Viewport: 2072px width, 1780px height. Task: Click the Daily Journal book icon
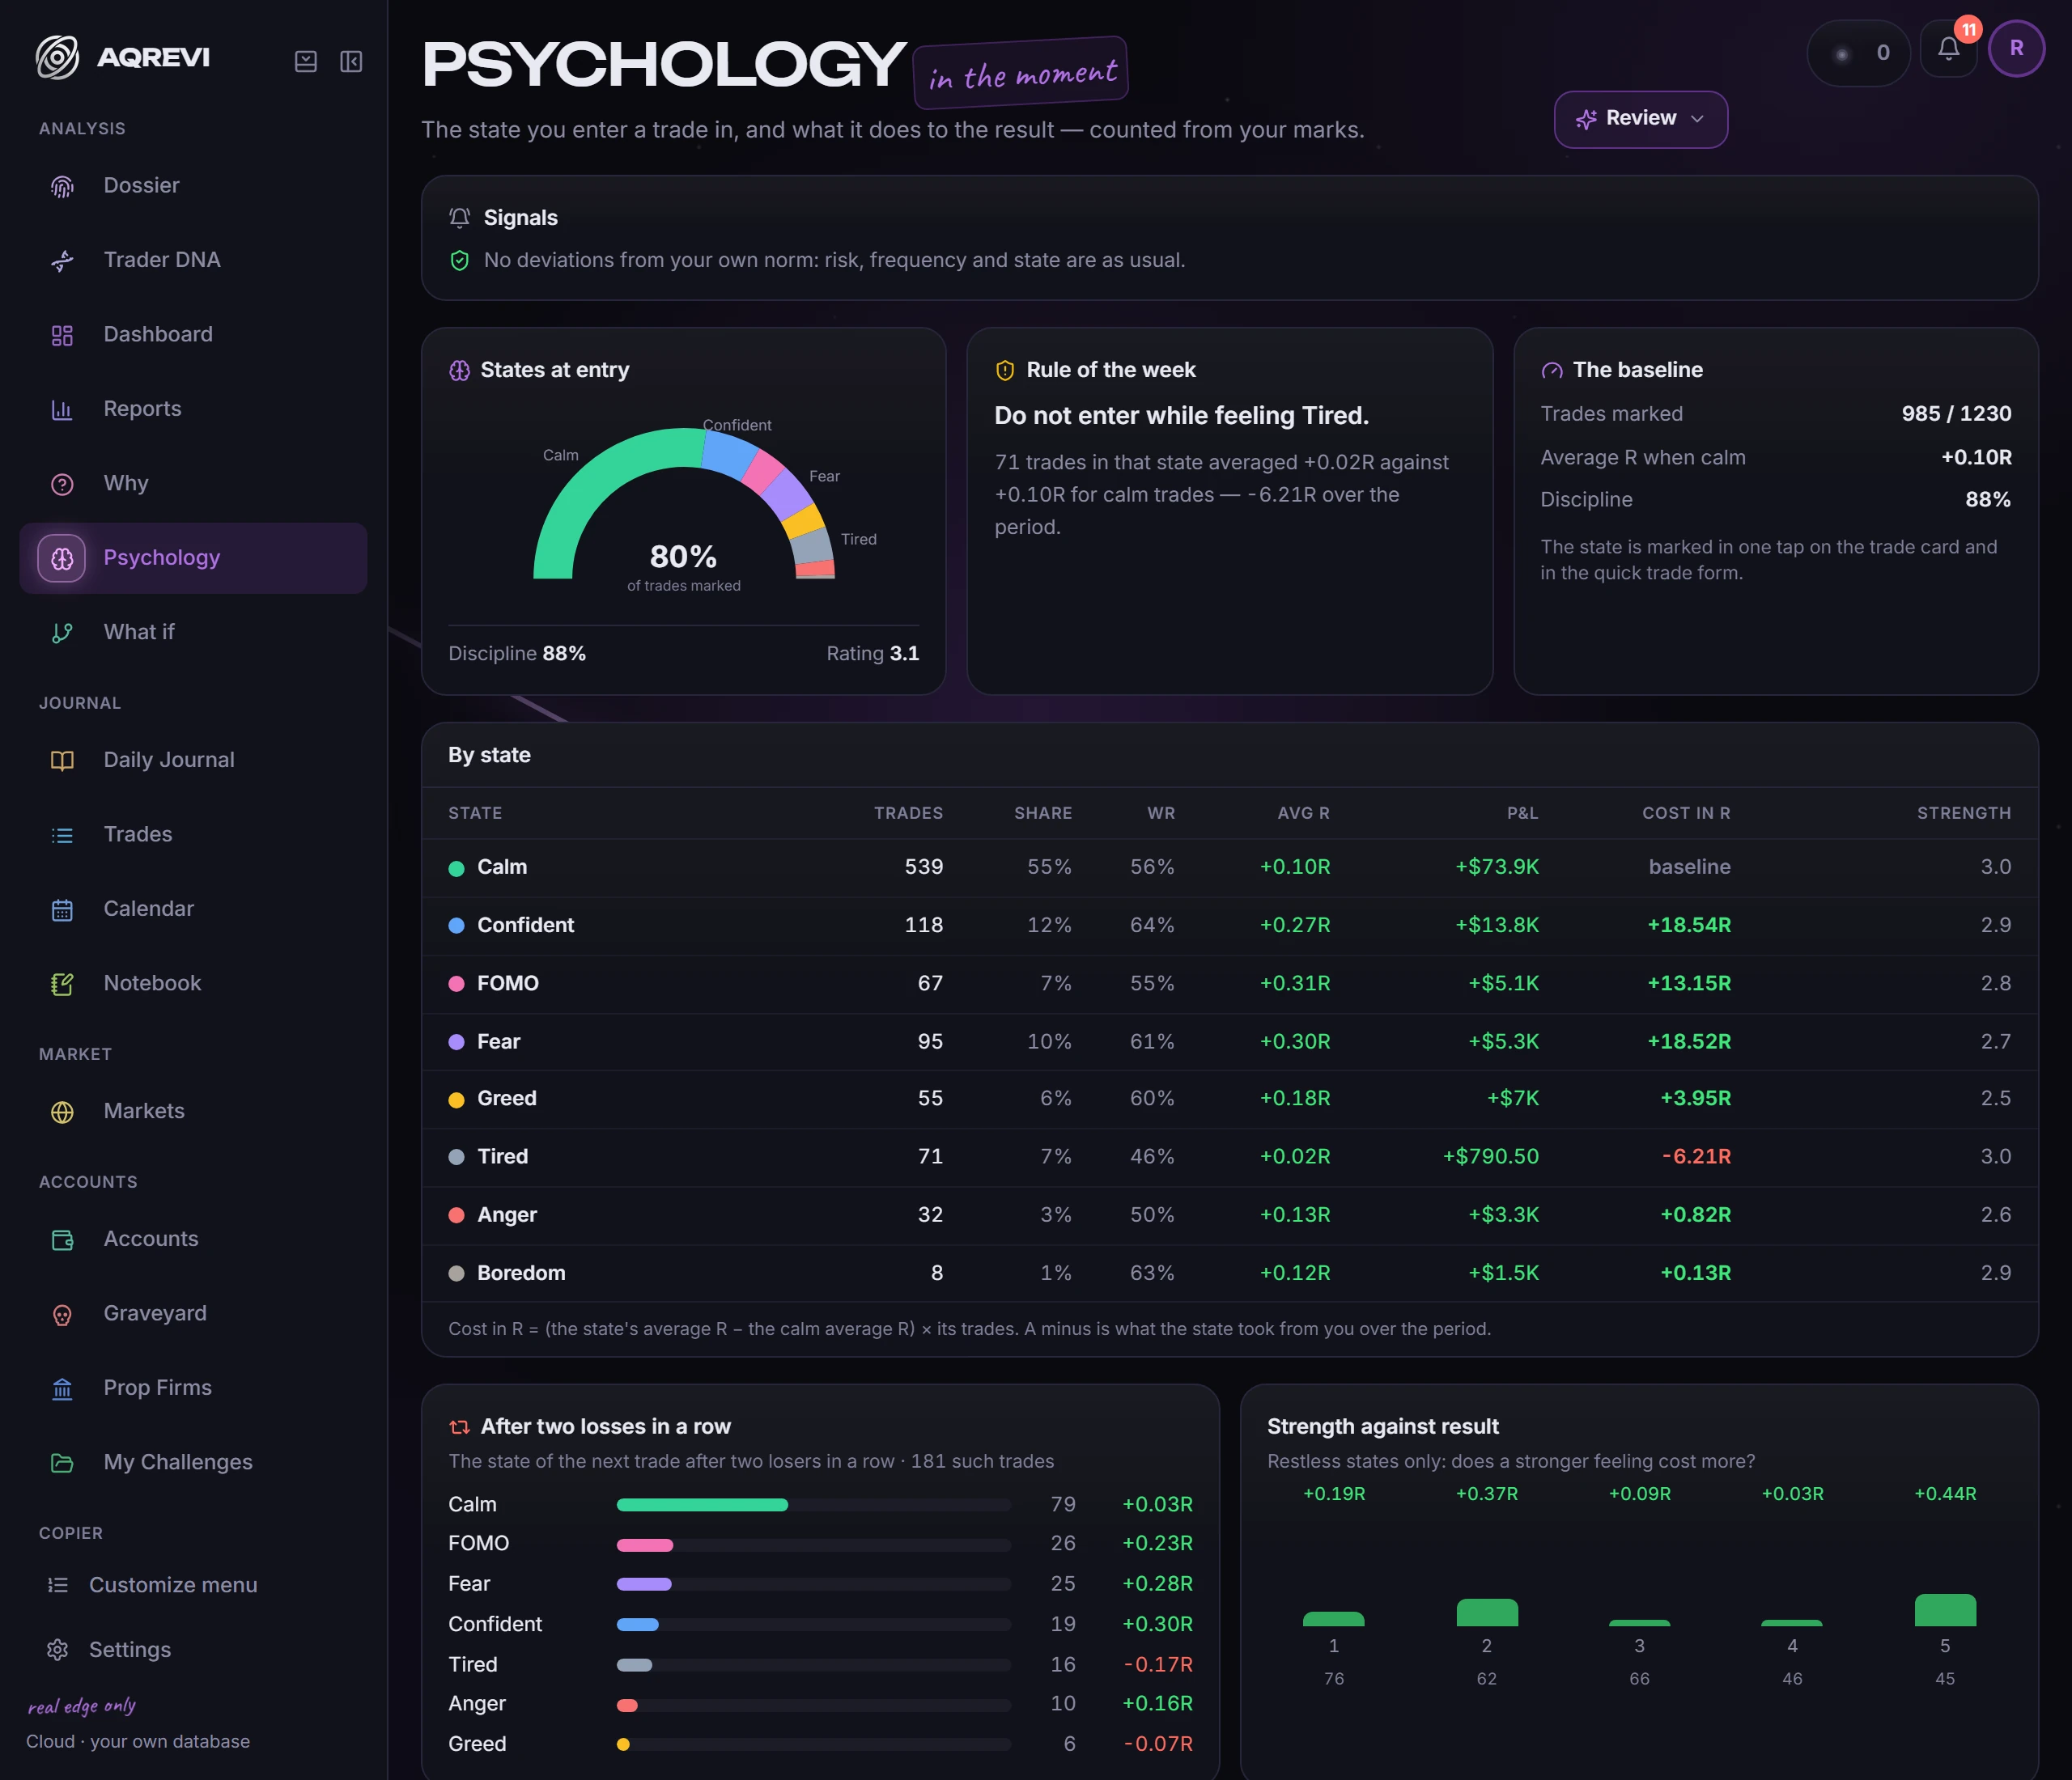(62, 761)
